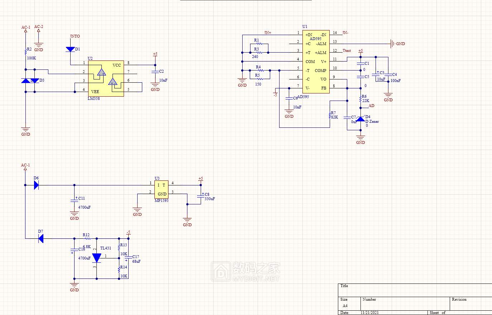Viewport: 492px width, 315px height.
Task: Click resistor R4 symbol
Action: click(261, 71)
